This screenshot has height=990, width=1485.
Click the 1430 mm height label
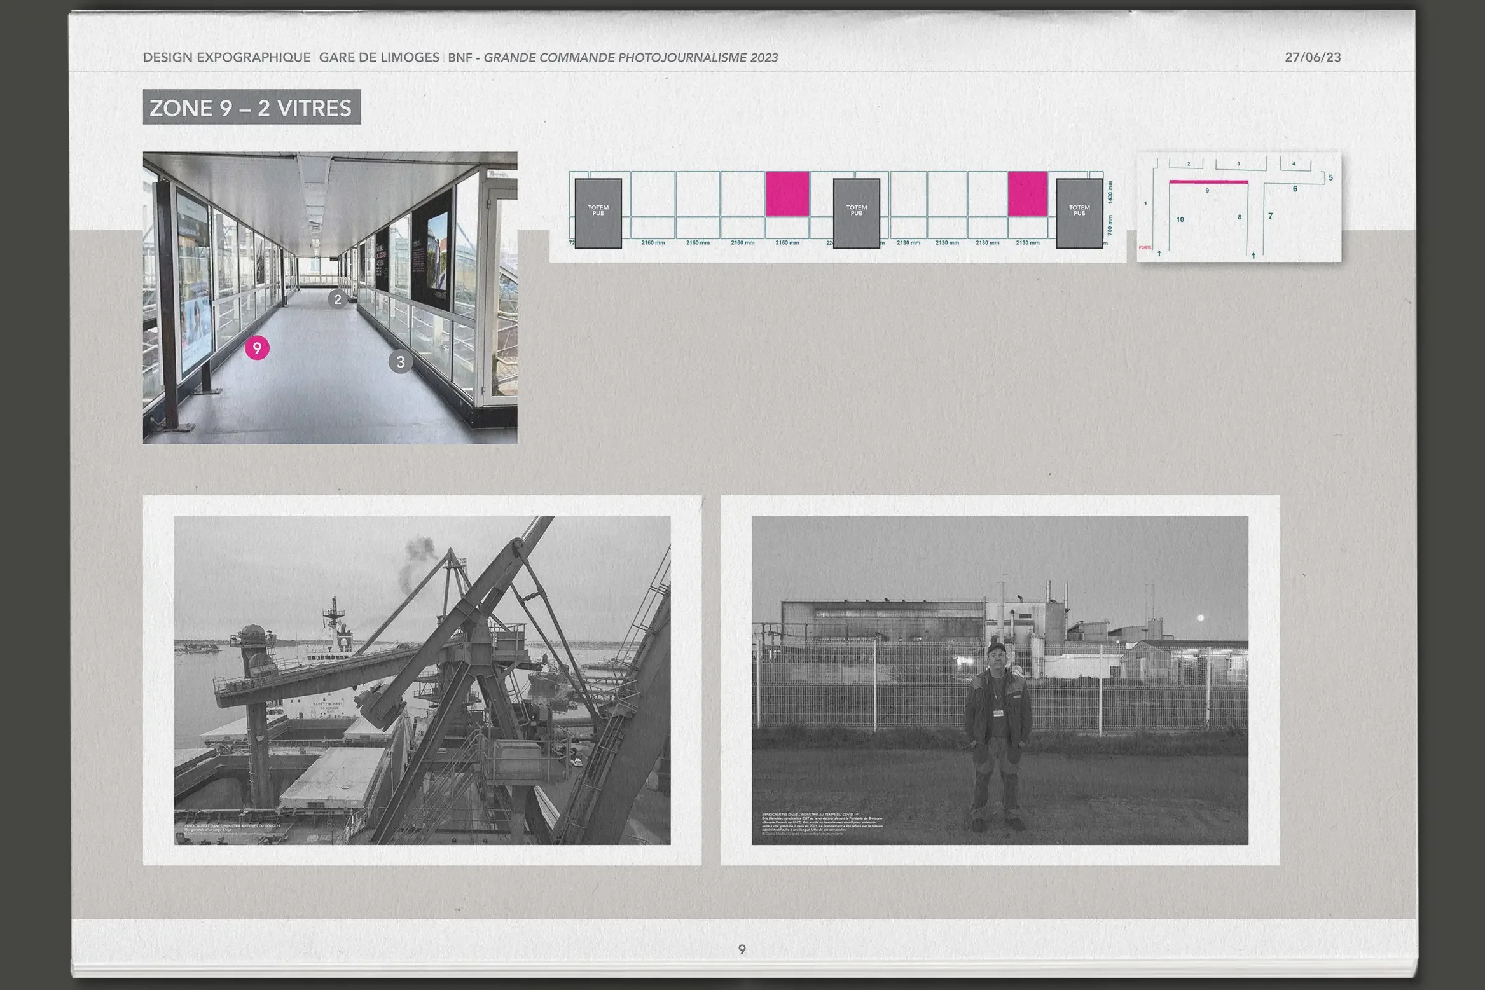1110,192
